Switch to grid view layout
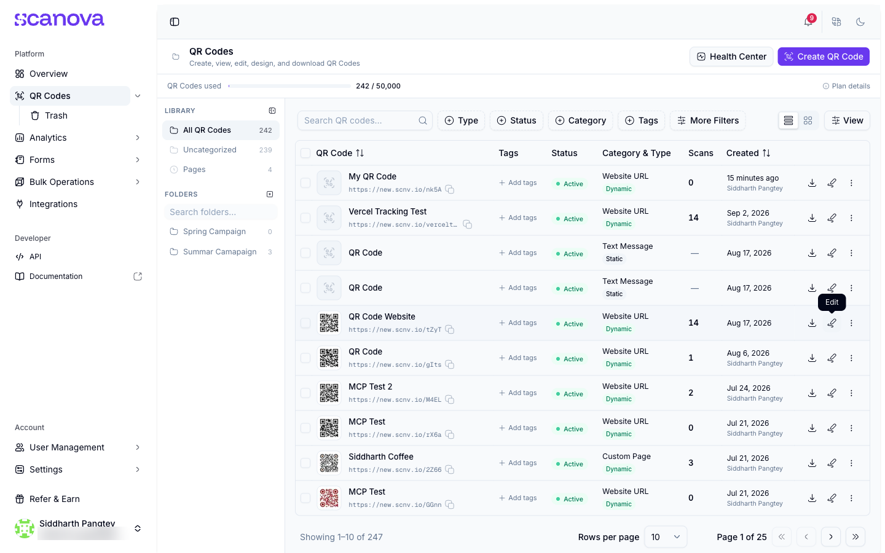This screenshot has height=553, width=885. (x=808, y=120)
